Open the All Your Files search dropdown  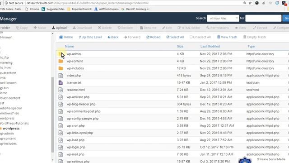pyautogui.click(x=223, y=18)
